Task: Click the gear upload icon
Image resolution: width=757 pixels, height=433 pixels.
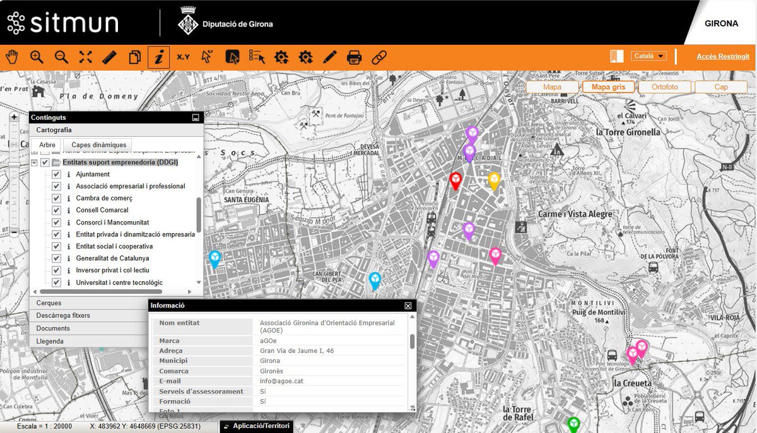Action: (x=281, y=57)
